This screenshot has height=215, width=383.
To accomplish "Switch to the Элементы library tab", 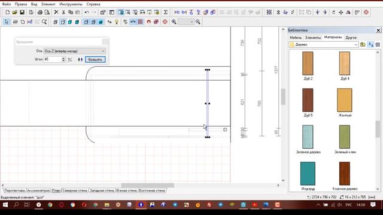I will coord(312,38).
